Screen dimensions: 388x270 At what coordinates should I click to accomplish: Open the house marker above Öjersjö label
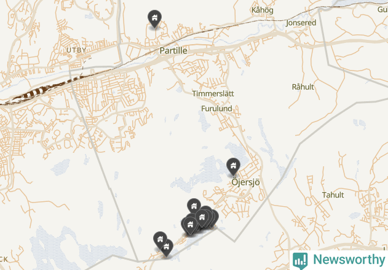233,166
